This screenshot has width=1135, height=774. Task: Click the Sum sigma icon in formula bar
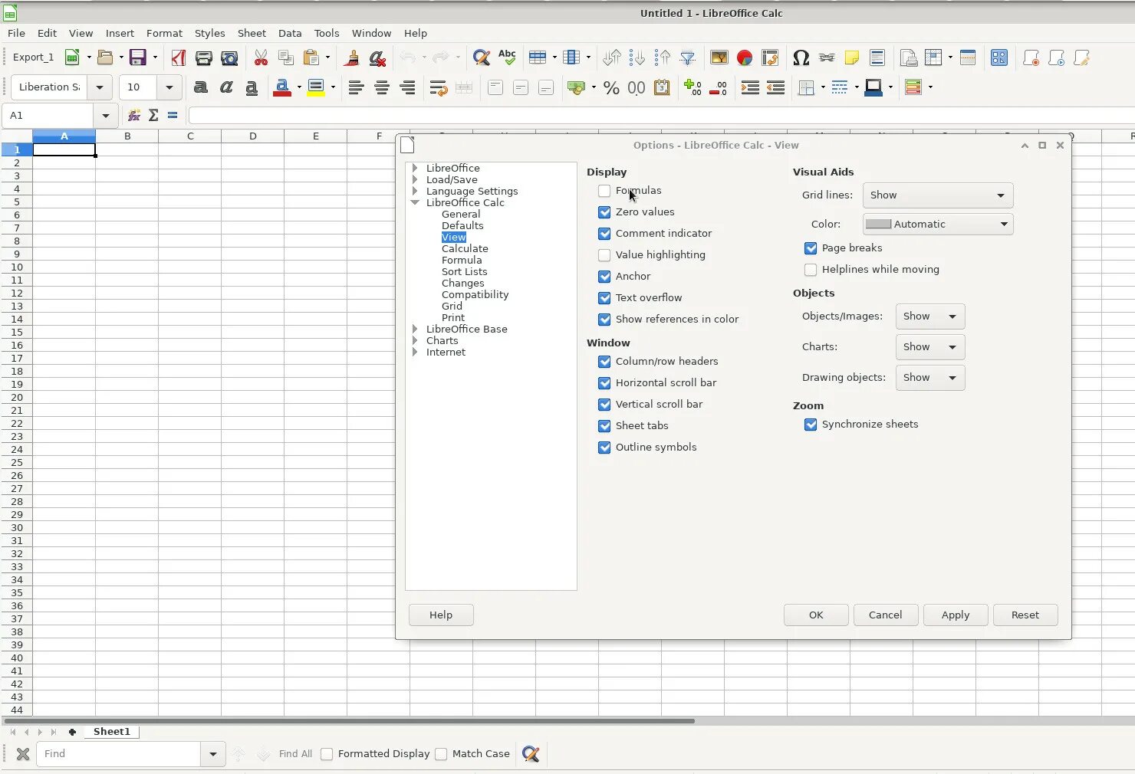tap(153, 115)
